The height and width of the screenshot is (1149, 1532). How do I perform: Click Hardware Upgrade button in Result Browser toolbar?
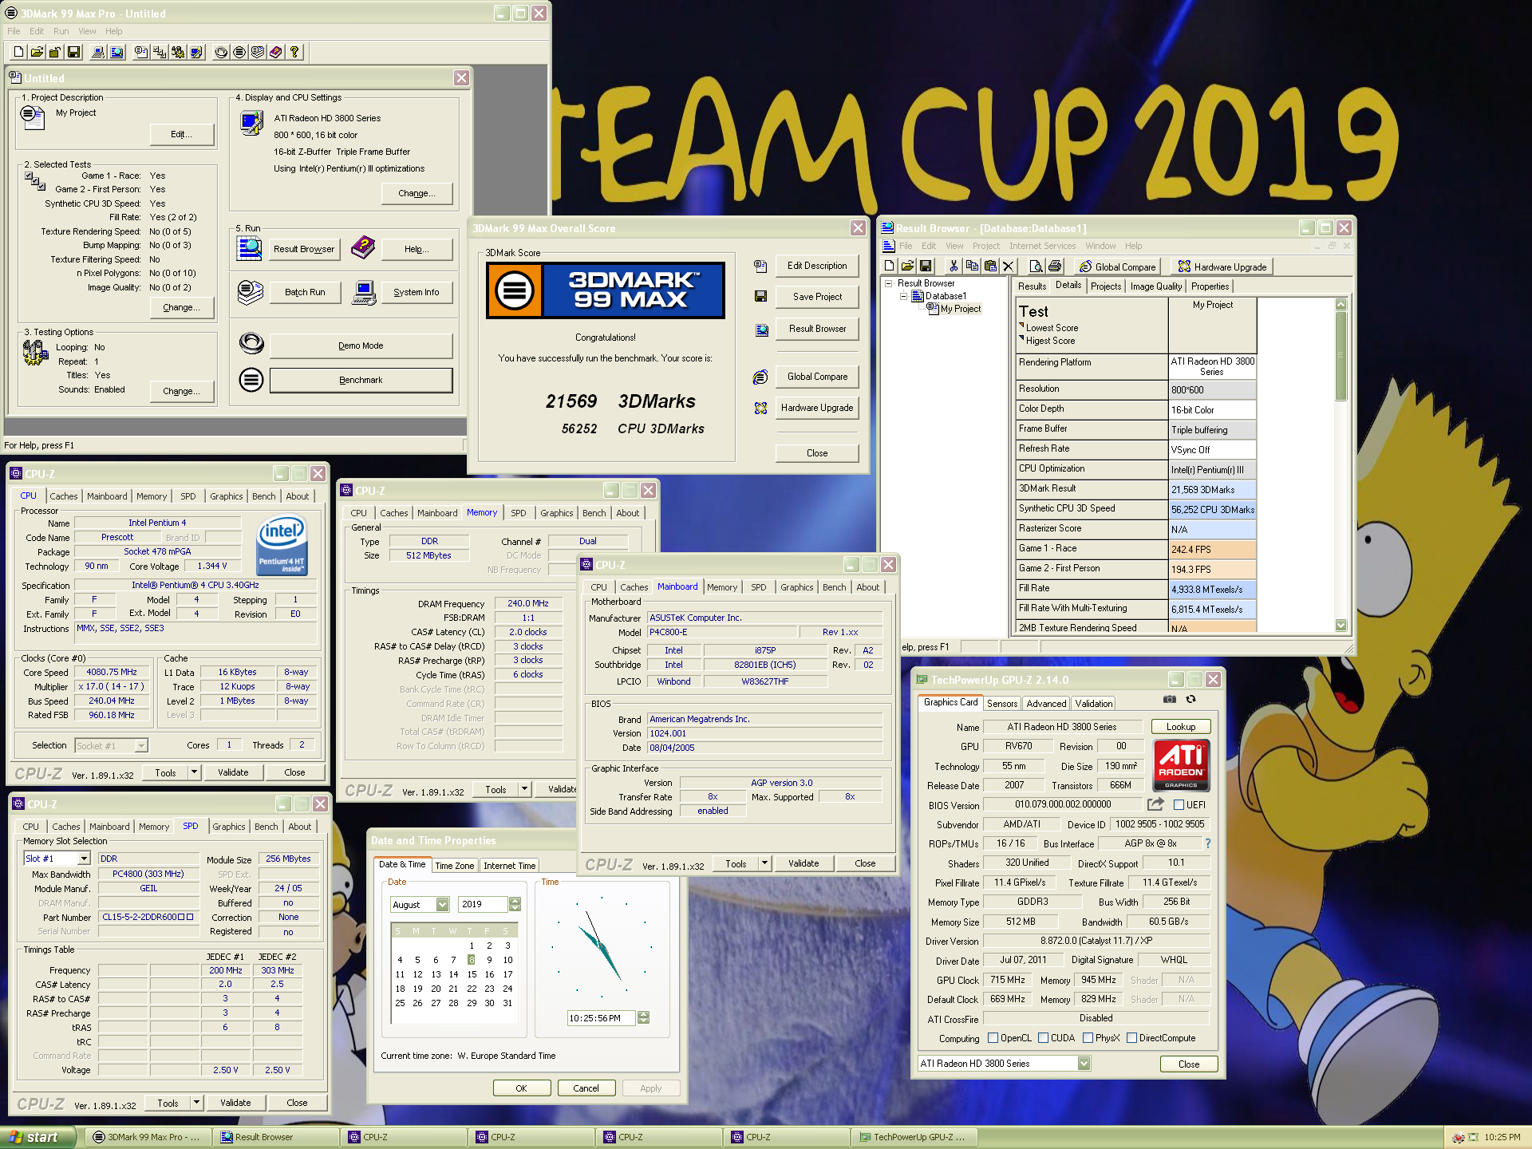(1222, 267)
